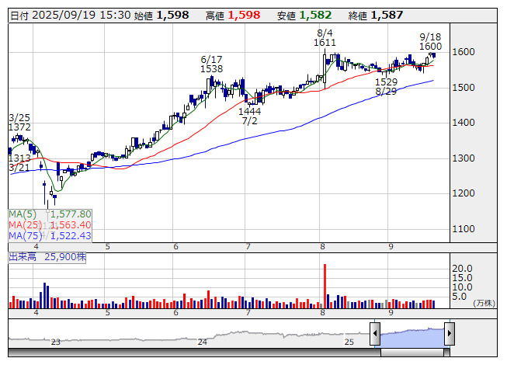Click the blue selected range in overview chart
Image resolution: width=507 pixels, height=365 pixels.
[x=412, y=337]
